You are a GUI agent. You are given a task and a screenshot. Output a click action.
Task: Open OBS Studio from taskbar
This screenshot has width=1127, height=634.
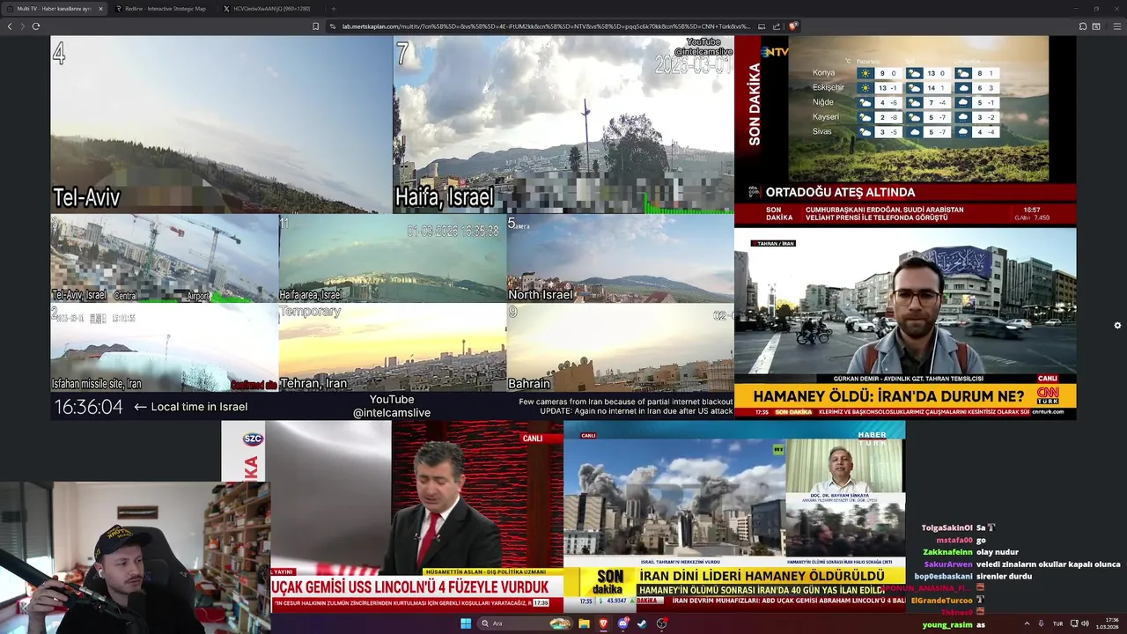coord(662,623)
